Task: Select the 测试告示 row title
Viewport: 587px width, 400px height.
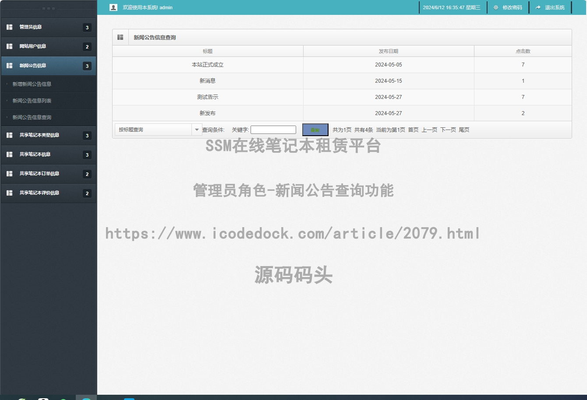Action: pos(208,97)
